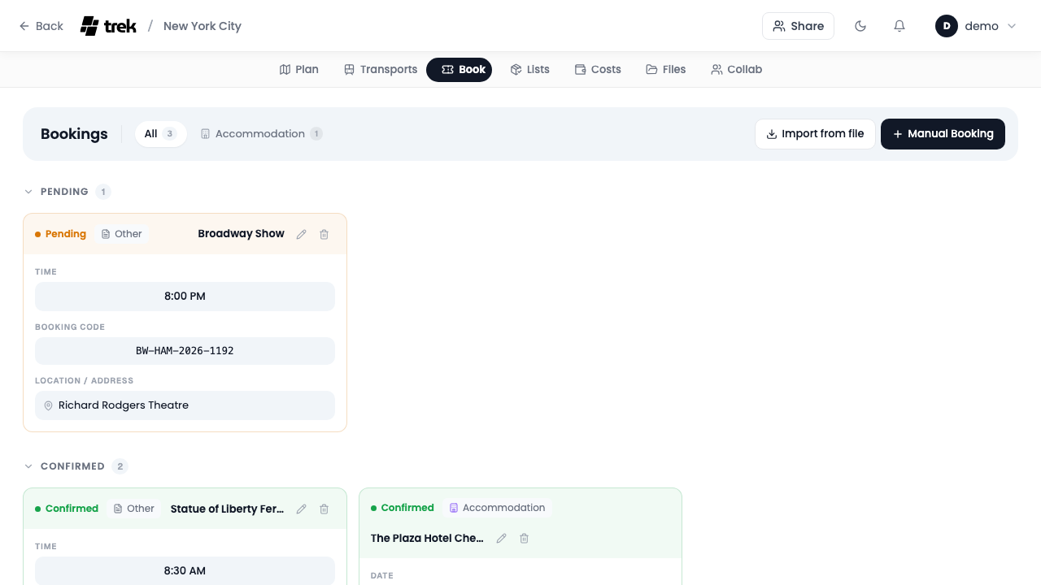Click Import from file
1041x585 pixels.
[815, 134]
